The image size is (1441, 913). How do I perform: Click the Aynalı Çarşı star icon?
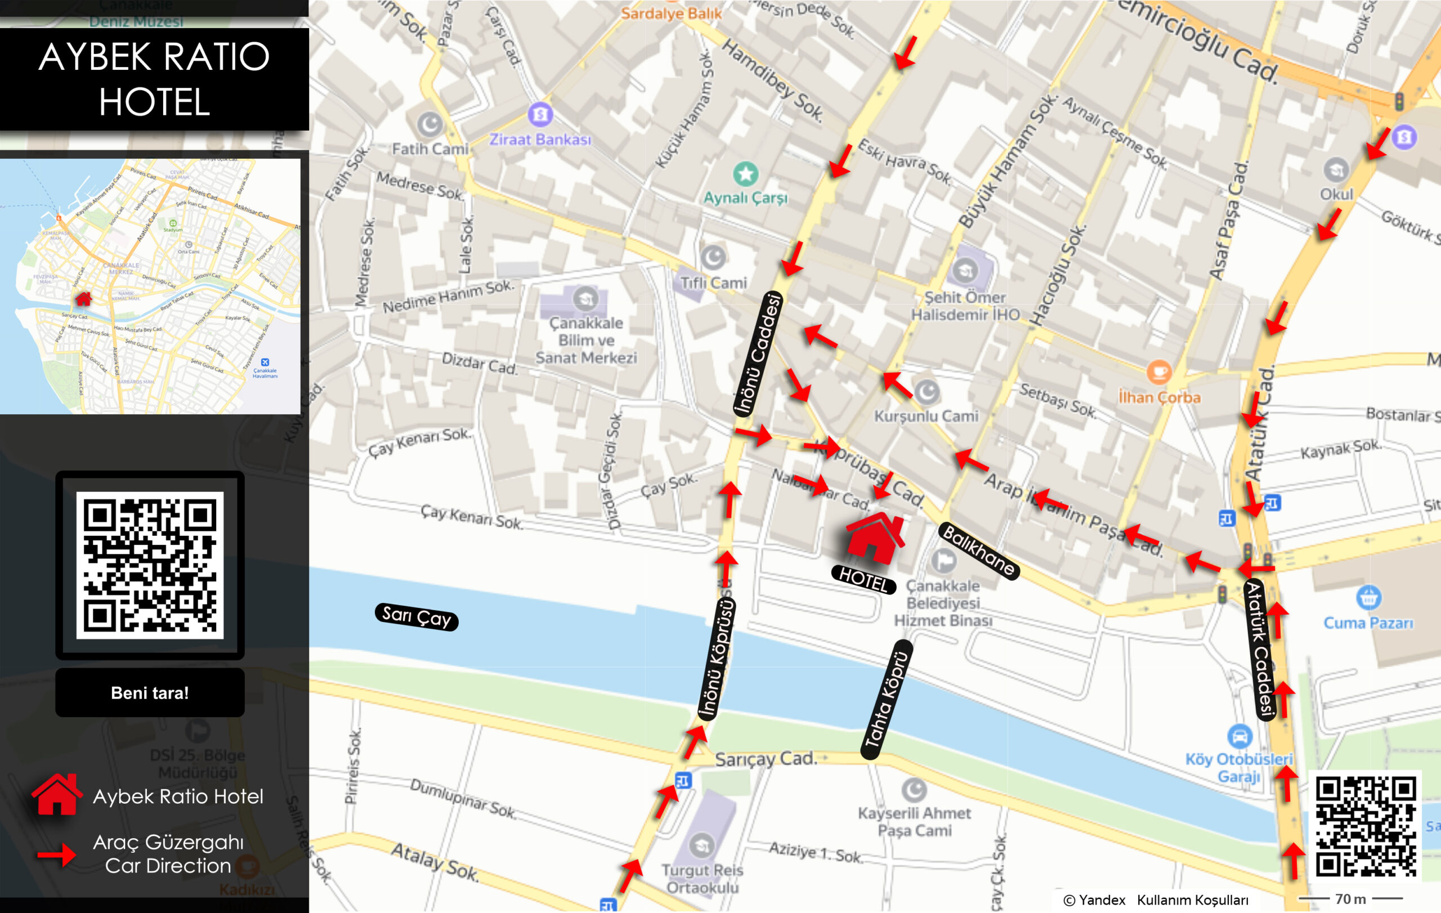(x=746, y=174)
